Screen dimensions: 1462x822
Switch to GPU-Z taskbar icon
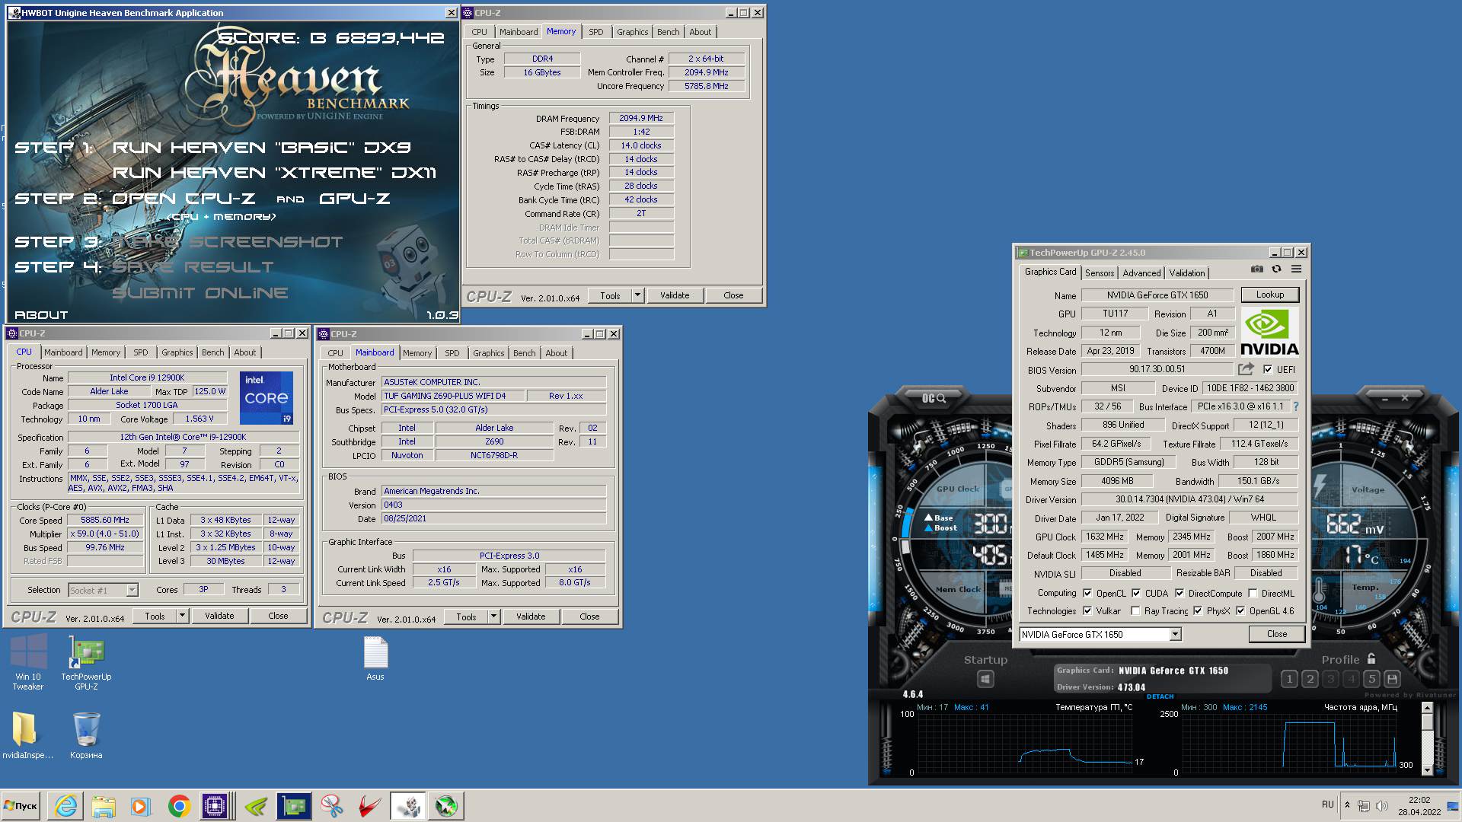pyautogui.click(x=294, y=806)
